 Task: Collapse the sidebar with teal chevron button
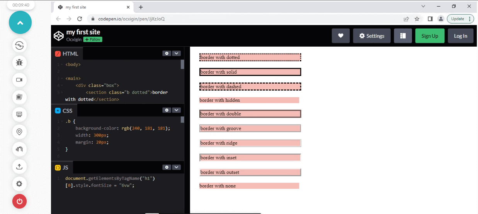[20, 22]
